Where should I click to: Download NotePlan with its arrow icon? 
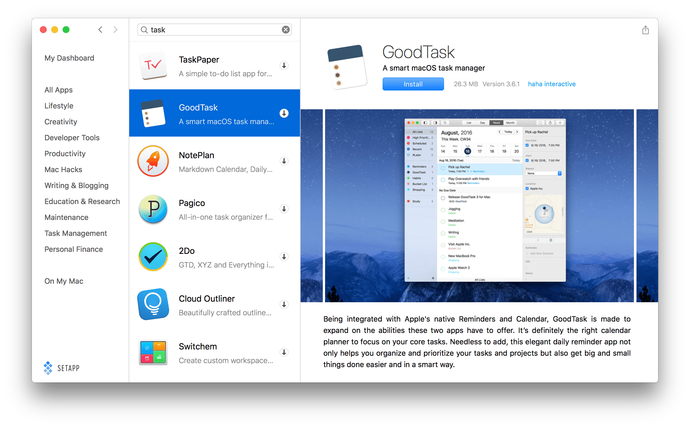click(284, 161)
